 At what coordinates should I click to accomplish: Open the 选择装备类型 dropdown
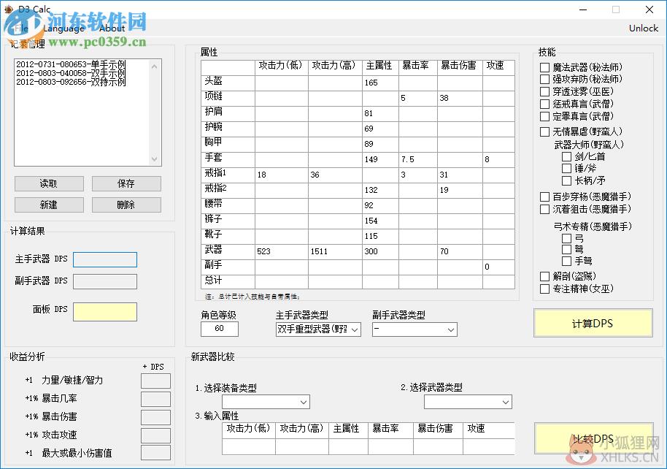(x=266, y=402)
